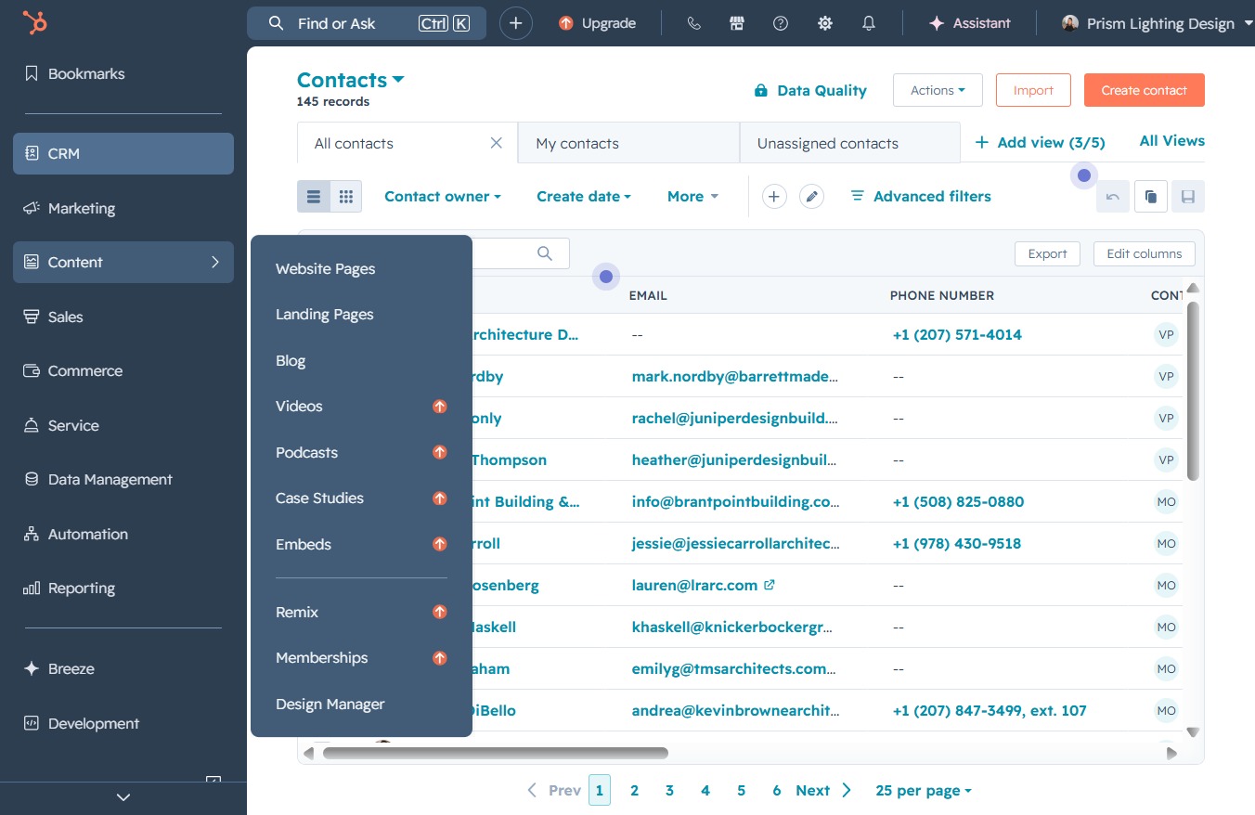
Task: Open the All Views link
Action: click(x=1171, y=141)
